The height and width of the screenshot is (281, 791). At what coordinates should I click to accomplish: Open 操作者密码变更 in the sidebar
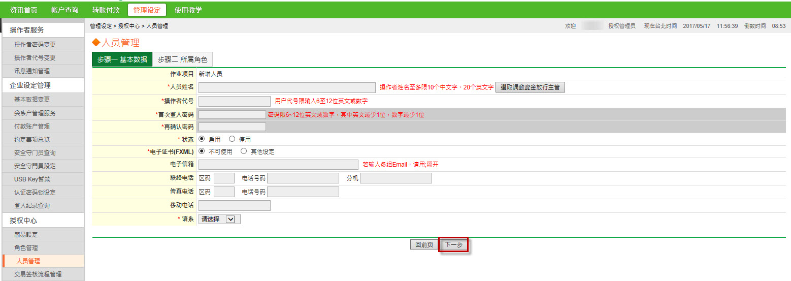click(x=35, y=45)
